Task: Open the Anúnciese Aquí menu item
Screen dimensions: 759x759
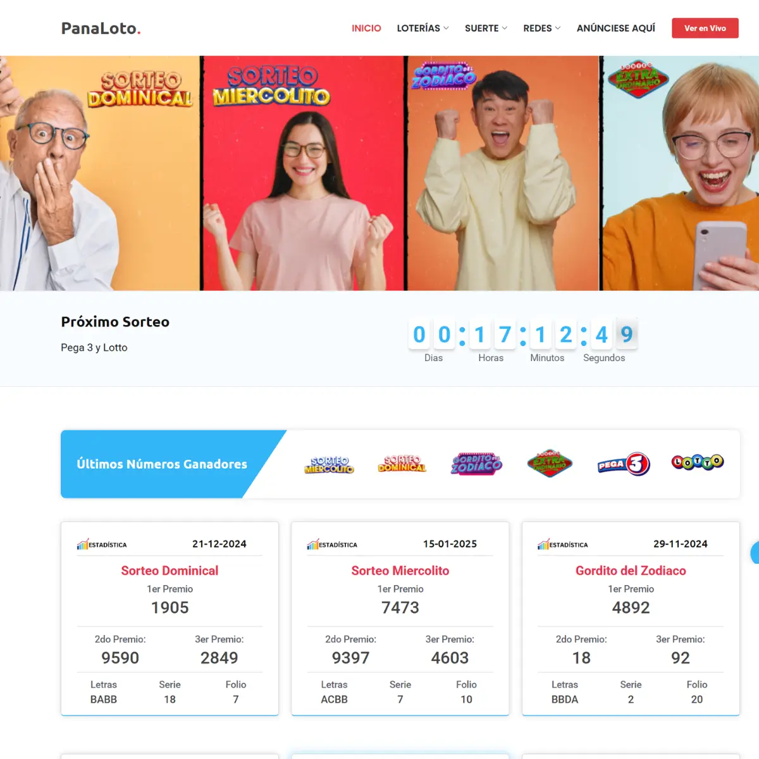Action: [616, 28]
